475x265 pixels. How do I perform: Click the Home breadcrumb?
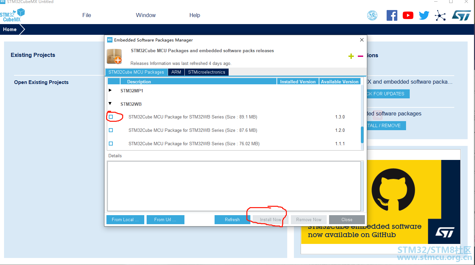(10, 29)
